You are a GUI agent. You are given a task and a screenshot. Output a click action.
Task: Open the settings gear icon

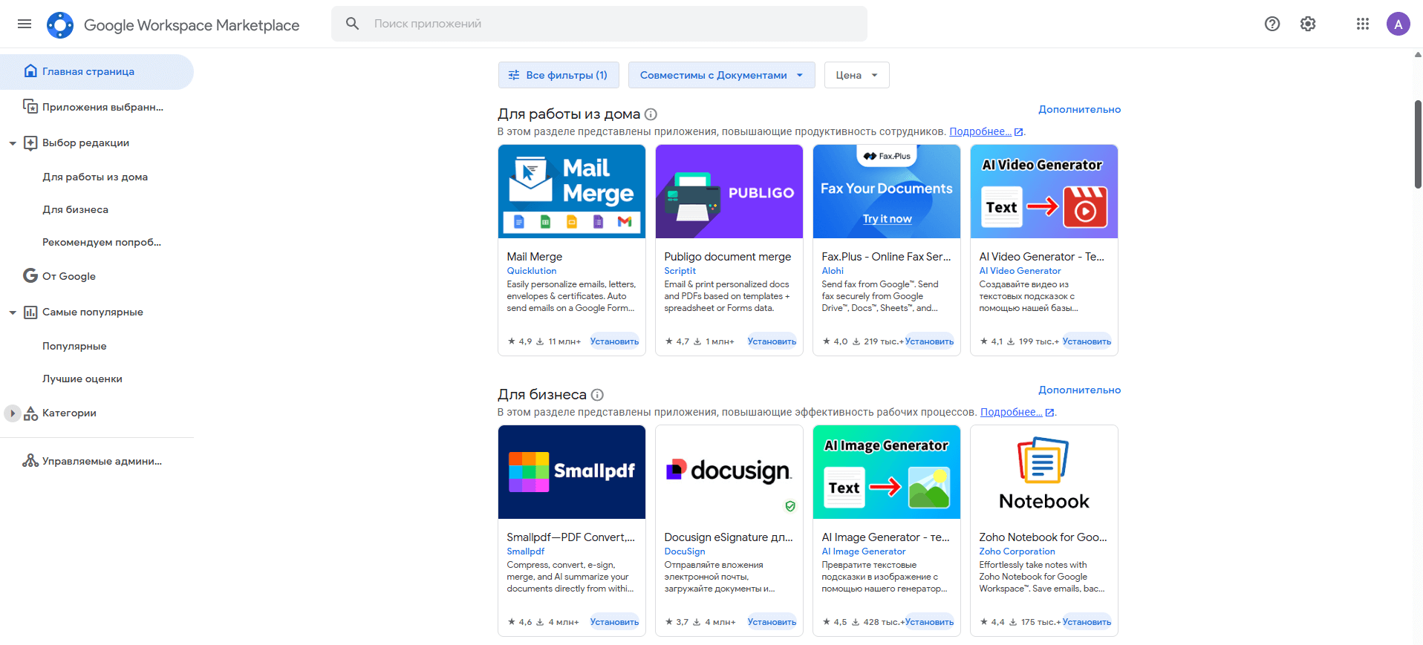pos(1308,24)
